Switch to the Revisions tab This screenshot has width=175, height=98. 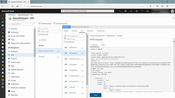[x=90, y=31]
